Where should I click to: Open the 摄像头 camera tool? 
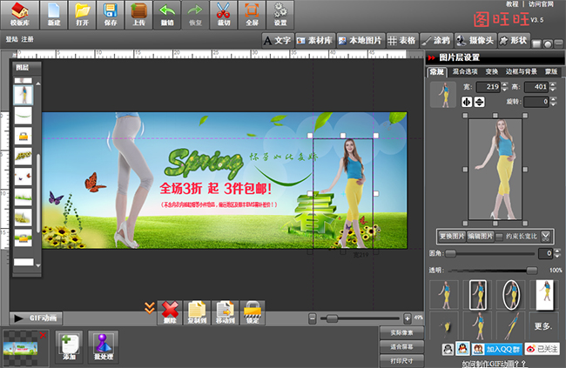[475, 40]
